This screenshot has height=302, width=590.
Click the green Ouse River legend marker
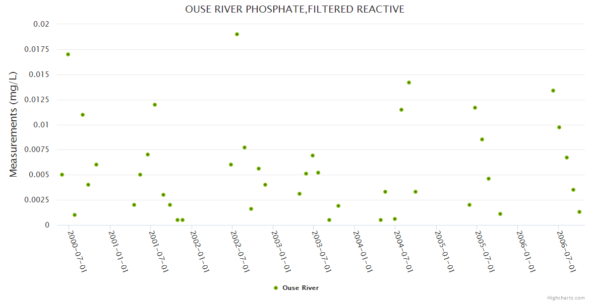275,288
